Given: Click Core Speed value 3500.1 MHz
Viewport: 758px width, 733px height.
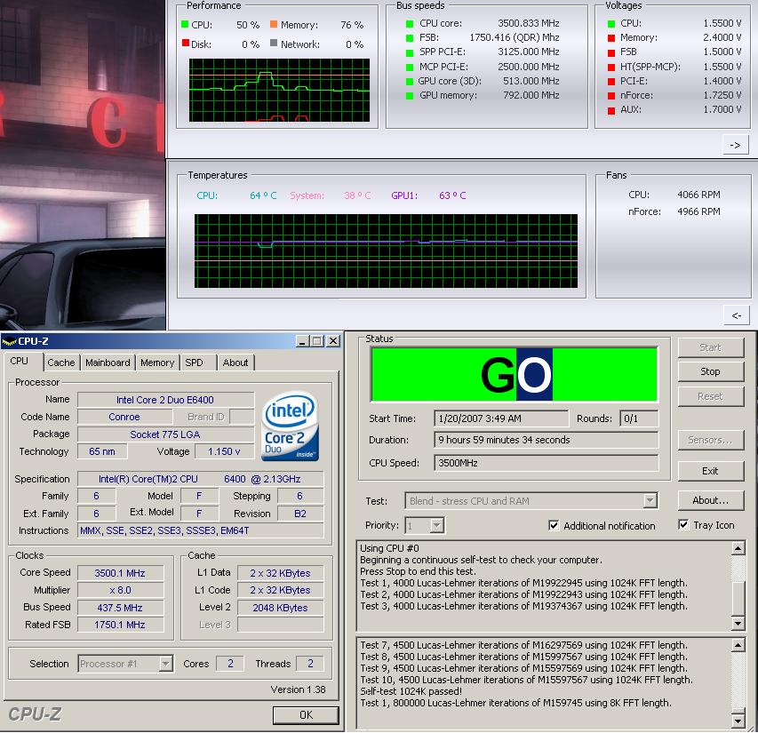Looking at the screenshot, I should click(120, 573).
